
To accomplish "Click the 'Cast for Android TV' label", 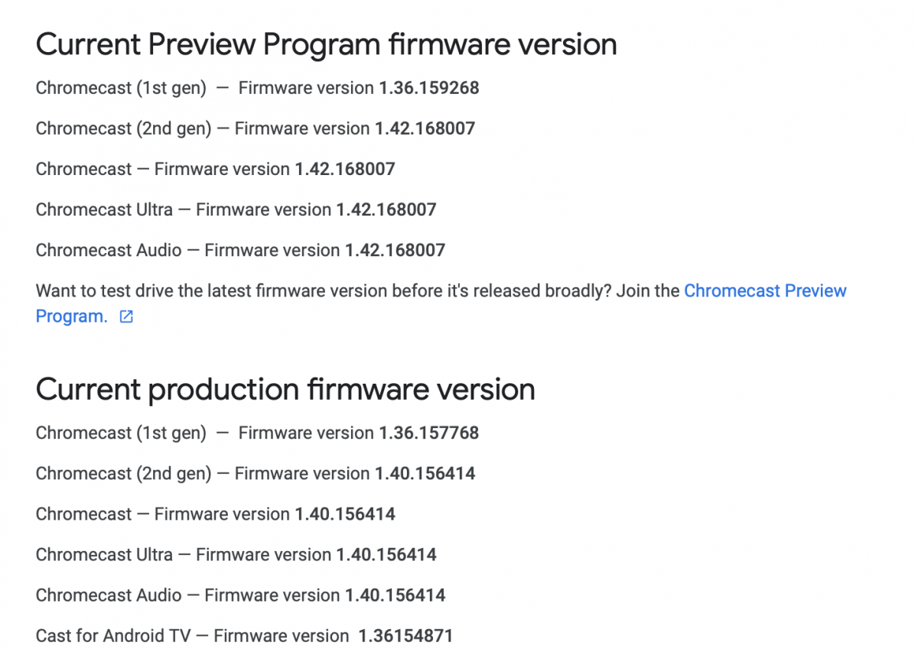I will [112, 635].
